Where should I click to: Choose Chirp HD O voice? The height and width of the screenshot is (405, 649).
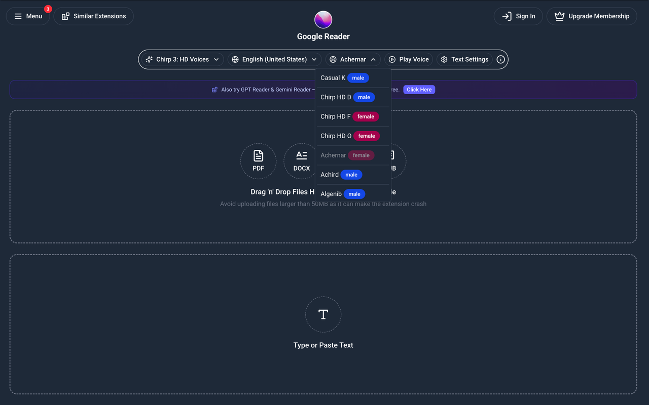pos(353,136)
